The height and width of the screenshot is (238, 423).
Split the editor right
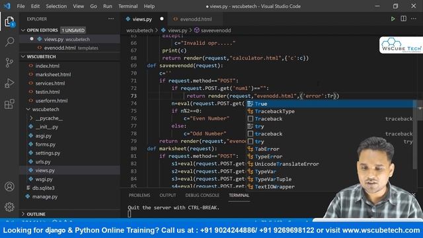tap(403, 19)
